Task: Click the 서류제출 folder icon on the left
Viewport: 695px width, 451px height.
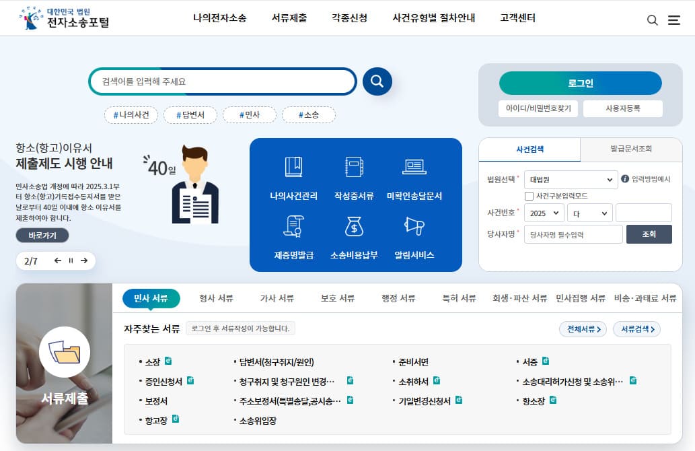Action: (x=64, y=351)
